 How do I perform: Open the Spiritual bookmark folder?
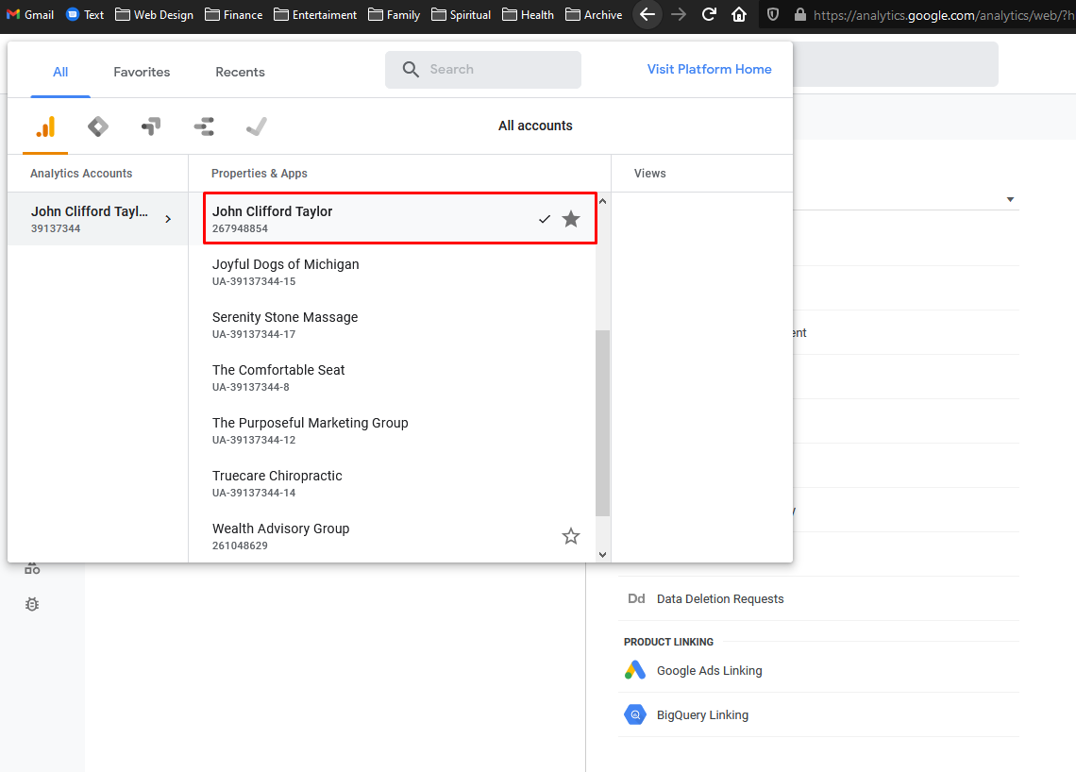pyautogui.click(x=462, y=14)
